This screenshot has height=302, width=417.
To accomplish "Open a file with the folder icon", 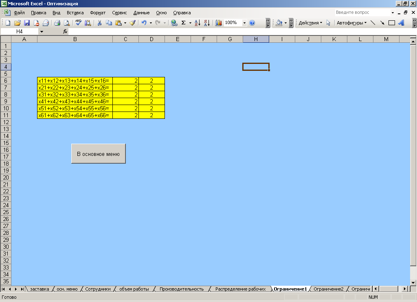I will point(17,23).
